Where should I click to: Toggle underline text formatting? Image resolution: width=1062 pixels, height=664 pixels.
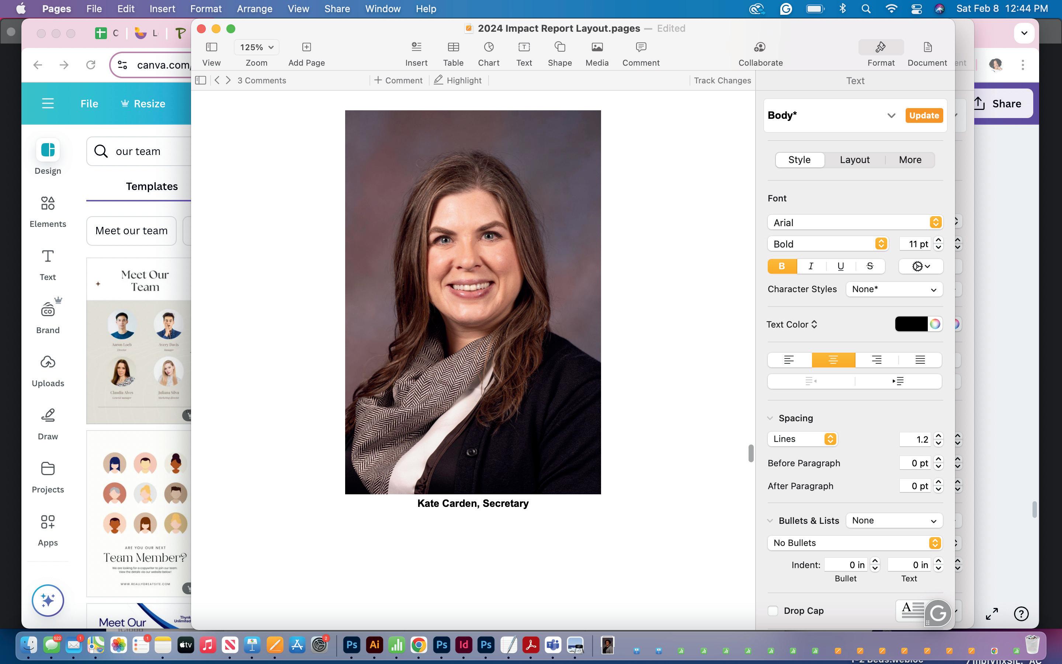(840, 266)
